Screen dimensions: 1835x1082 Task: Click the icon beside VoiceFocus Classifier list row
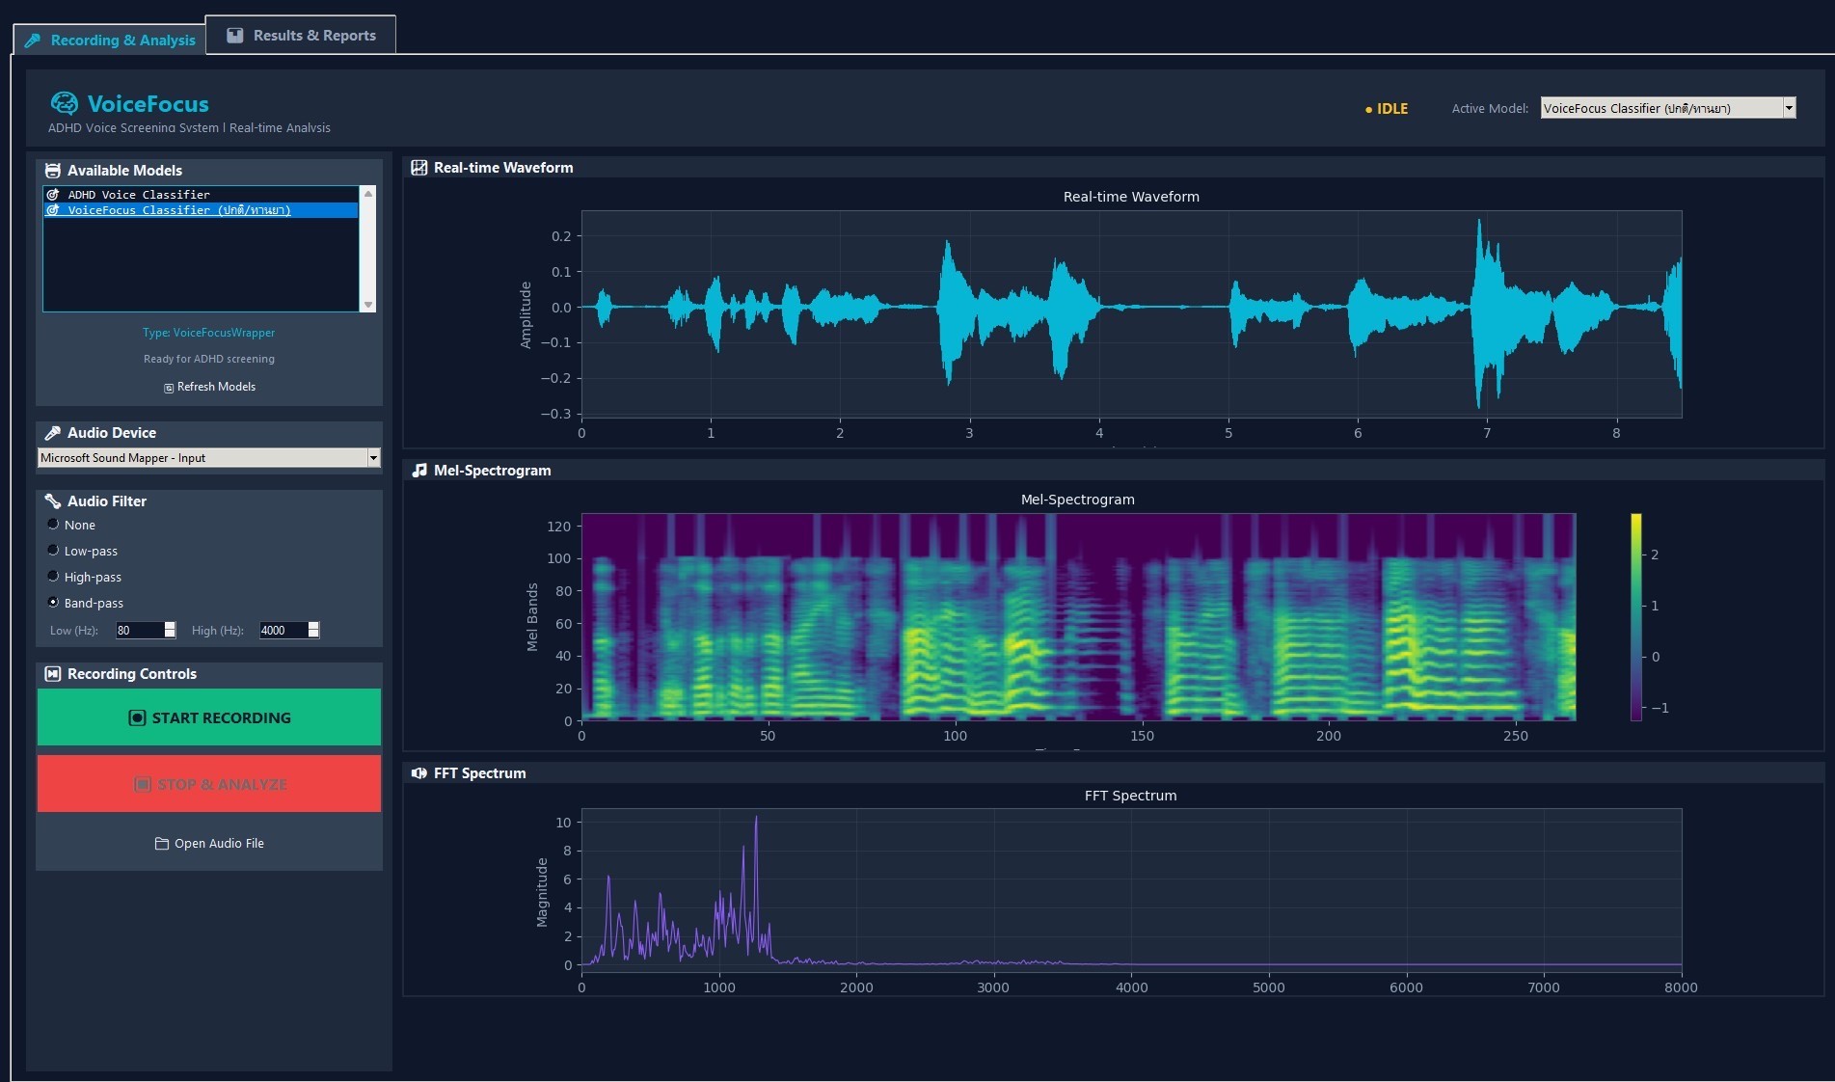tap(53, 210)
